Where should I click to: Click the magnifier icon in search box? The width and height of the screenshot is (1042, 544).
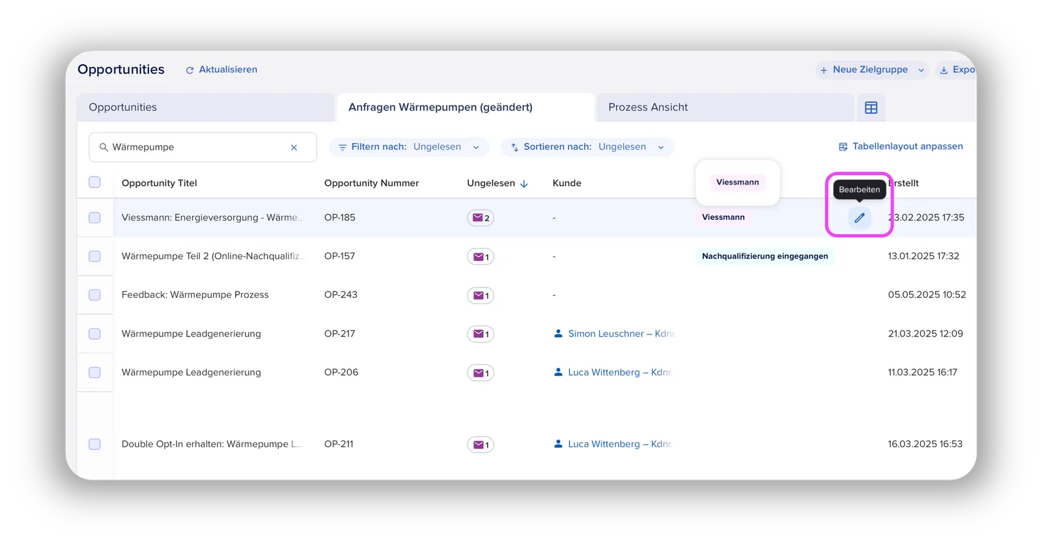coord(104,148)
